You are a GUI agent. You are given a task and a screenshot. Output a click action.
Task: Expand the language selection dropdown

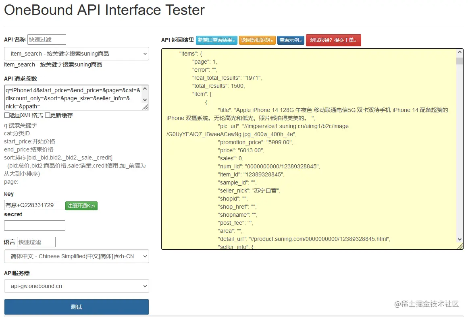click(x=76, y=256)
